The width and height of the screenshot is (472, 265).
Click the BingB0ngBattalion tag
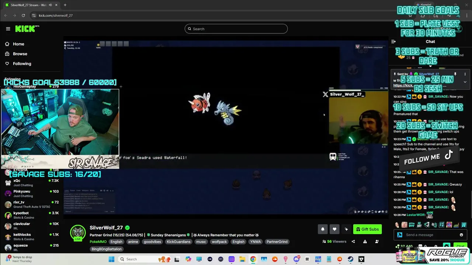point(107,249)
